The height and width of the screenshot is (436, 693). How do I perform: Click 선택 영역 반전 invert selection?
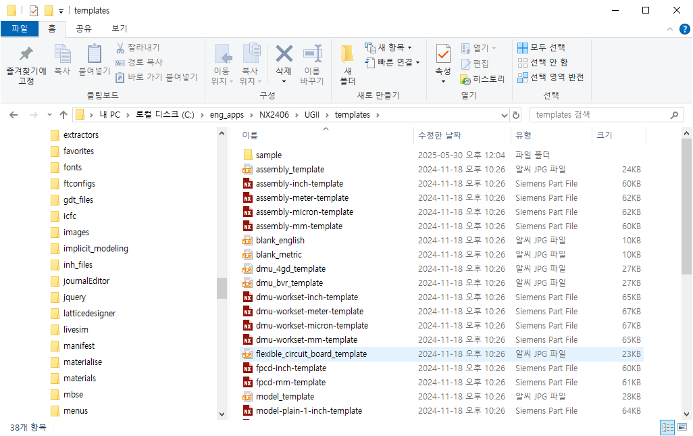pyautogui.click(x=550, y=77)
